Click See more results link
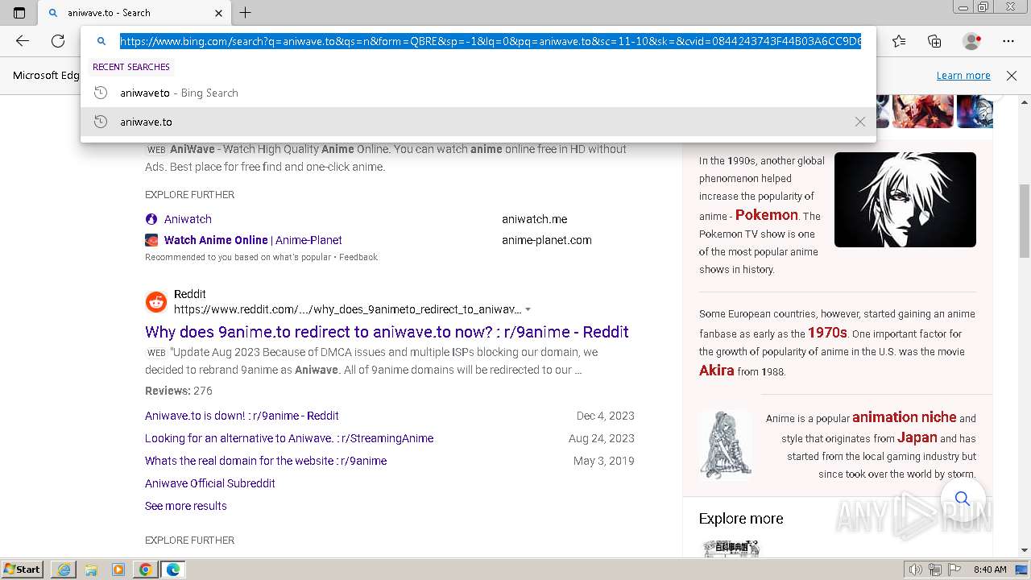Screen dimensions: 1031x580 point(186,506)
